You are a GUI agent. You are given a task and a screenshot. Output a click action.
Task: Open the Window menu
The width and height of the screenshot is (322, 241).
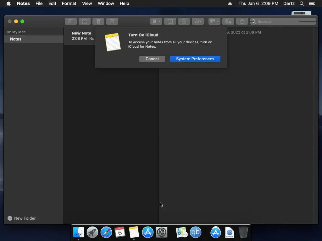[106, 3]
